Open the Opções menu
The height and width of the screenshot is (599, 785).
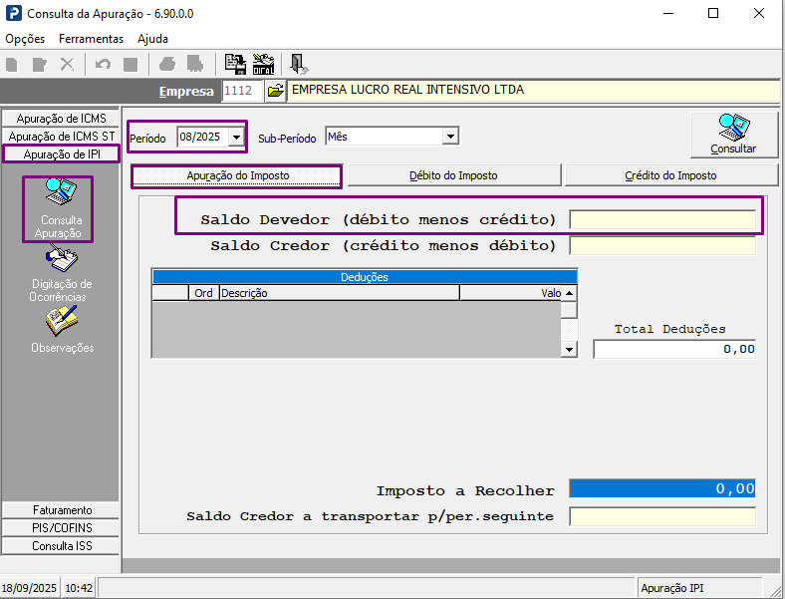25,39
